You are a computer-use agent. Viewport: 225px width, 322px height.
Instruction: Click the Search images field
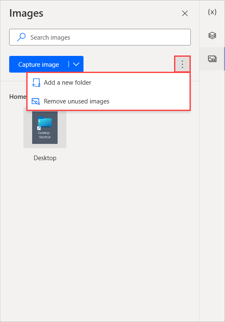pyautogui.click(x=100, y=37)
